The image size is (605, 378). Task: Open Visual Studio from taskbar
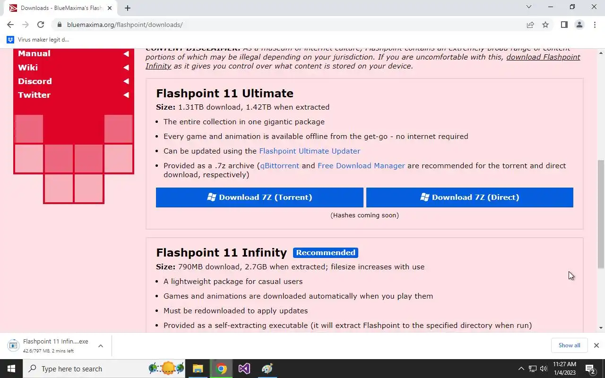[x=244, y=369]
